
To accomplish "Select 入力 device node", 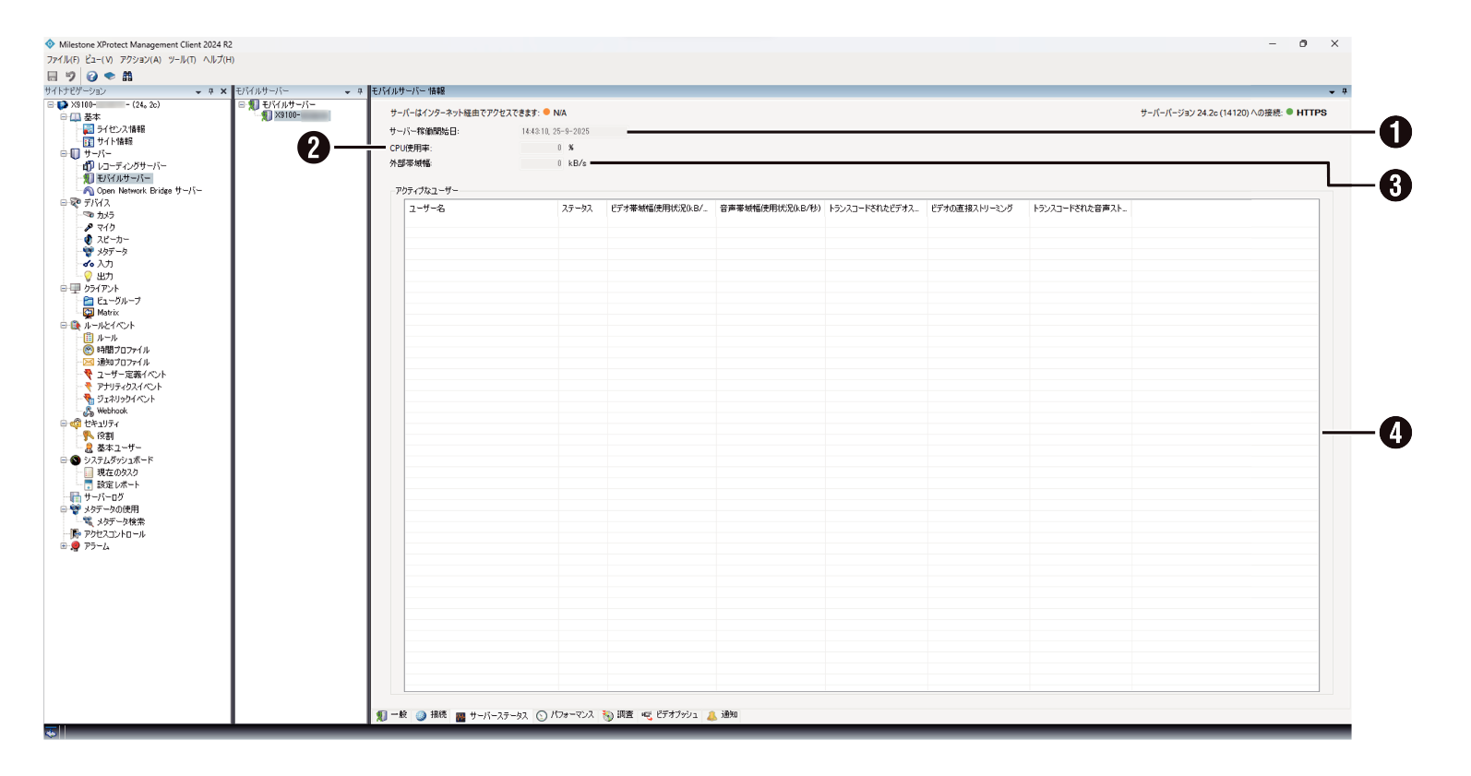I will click(105, 264).
